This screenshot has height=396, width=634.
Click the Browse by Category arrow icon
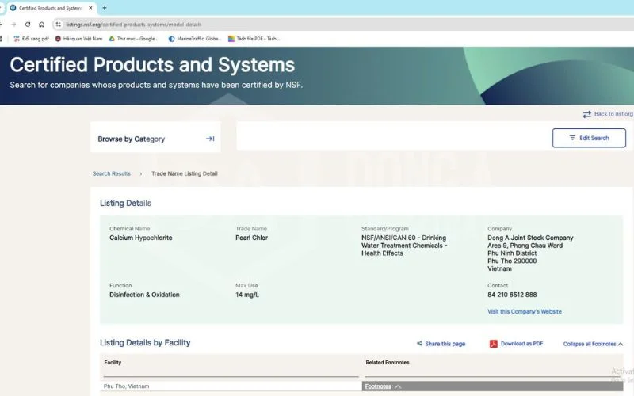(x=210, y=139)
